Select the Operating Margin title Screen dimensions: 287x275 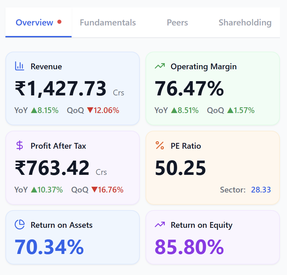pyautogui.click(x=204, y=67)
